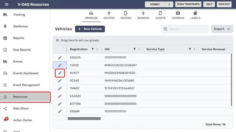Open the SYDNEY dropdown arrow
This screenshot has width=236, height=132.
click(169, 4)
